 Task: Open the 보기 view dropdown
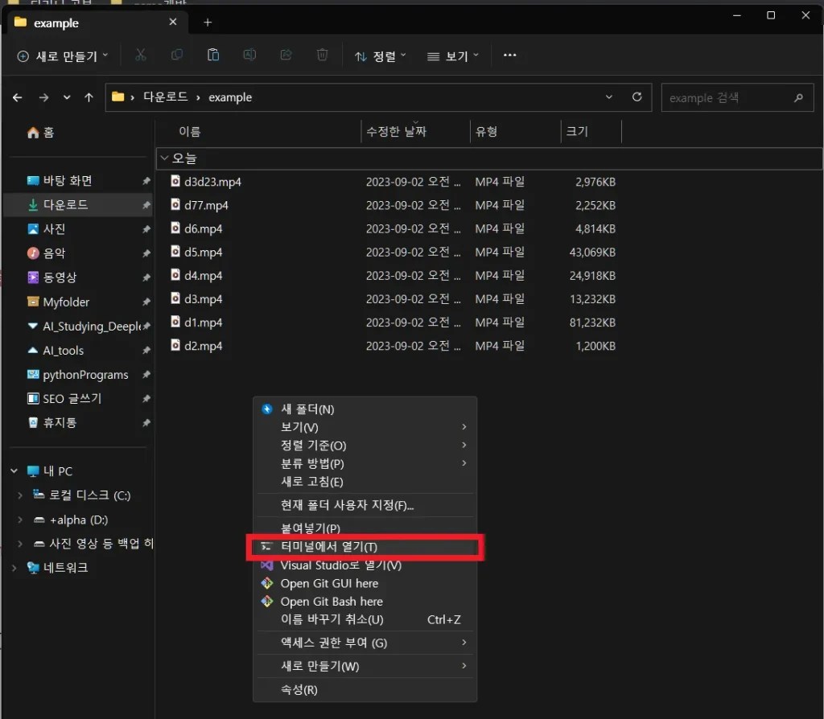tap(452, 55)
